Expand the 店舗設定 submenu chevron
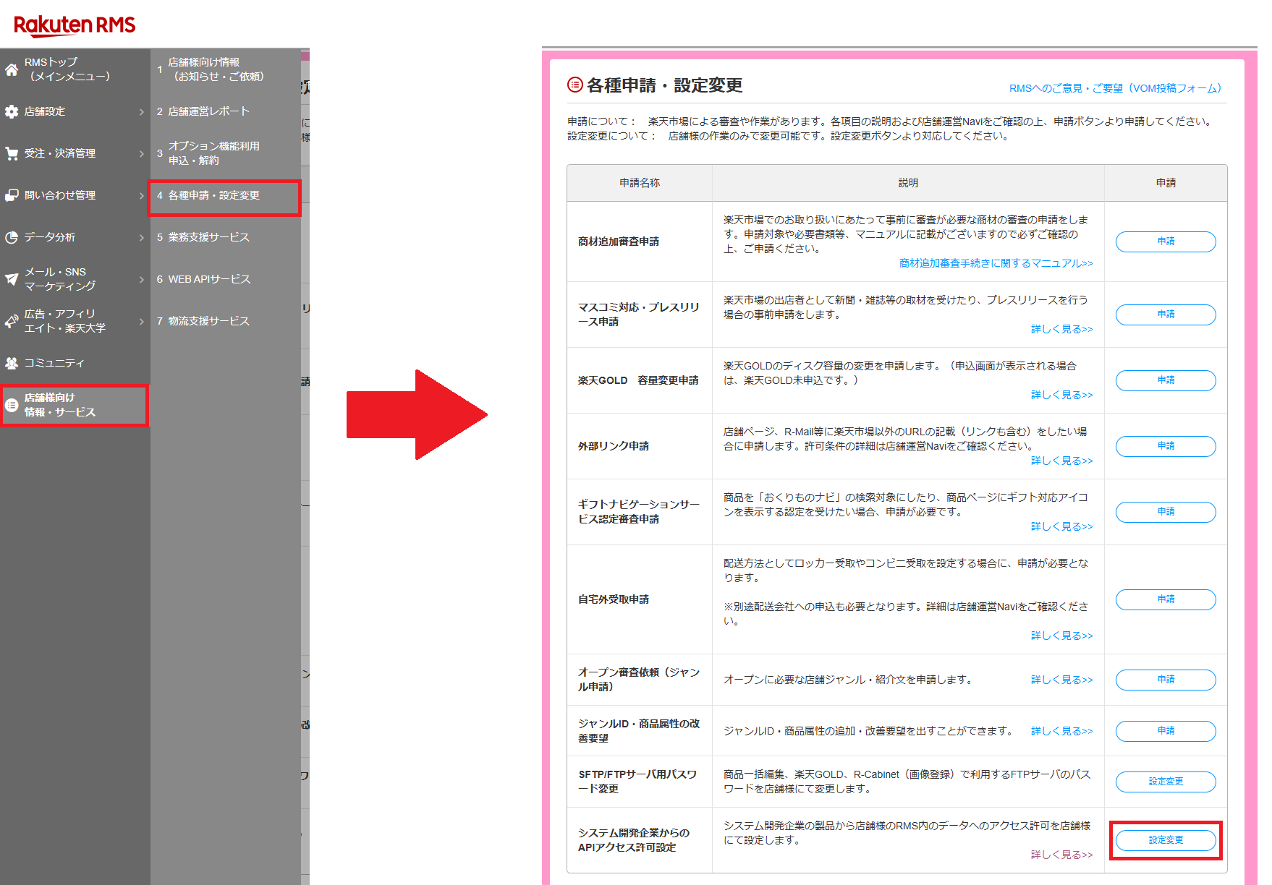This screenshot has width=1272, height=885. coord(142,112)
